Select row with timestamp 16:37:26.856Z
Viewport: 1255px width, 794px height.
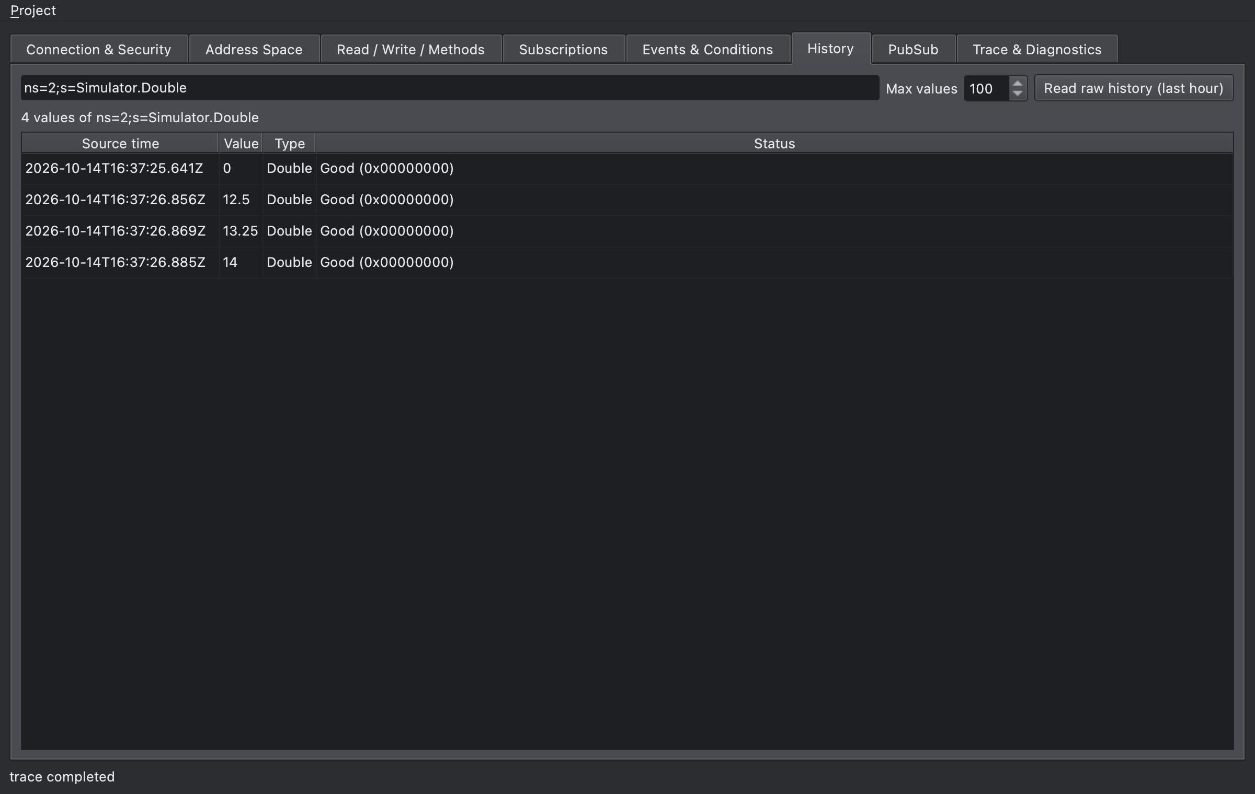coord(627,200)
